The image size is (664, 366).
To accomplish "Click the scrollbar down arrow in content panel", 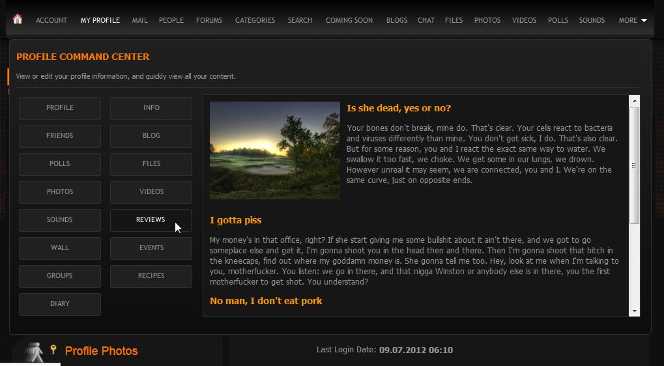I will 635,311.
